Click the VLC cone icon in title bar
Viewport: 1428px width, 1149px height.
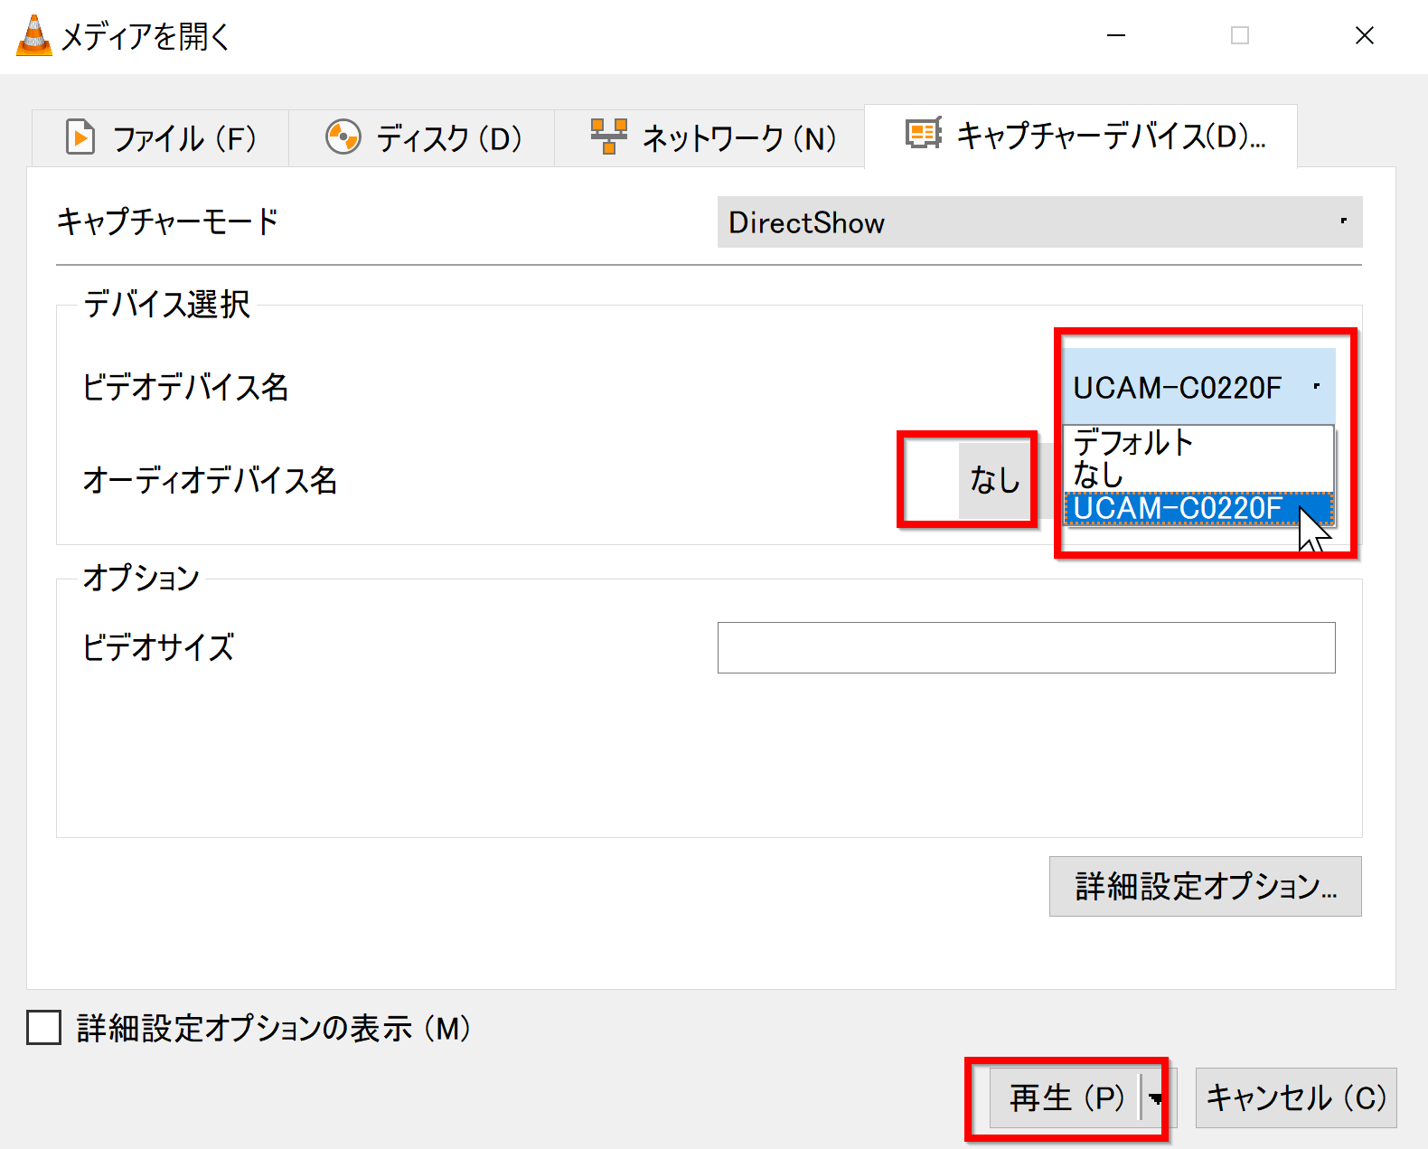click(x=34, y=35)
